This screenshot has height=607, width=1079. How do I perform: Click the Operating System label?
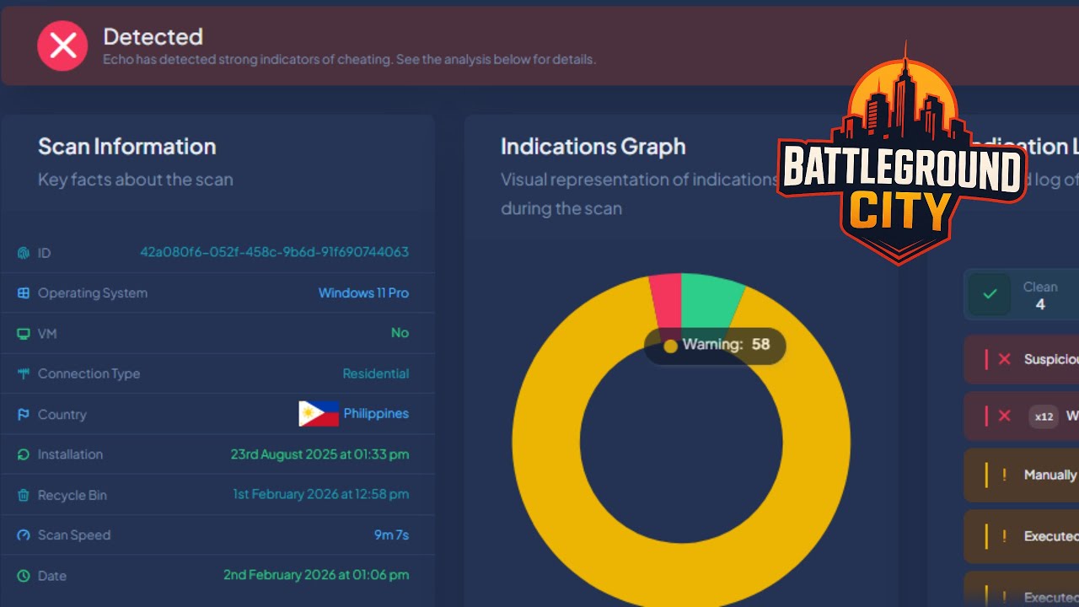click(x=93, y=293)
